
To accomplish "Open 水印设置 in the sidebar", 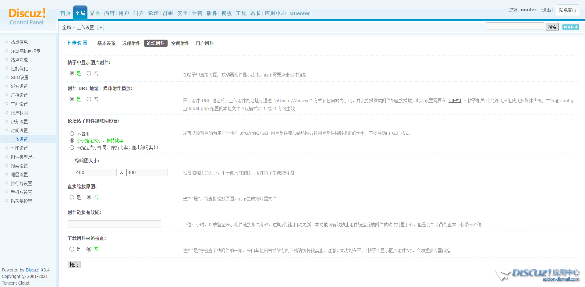I will coord(19,148).
